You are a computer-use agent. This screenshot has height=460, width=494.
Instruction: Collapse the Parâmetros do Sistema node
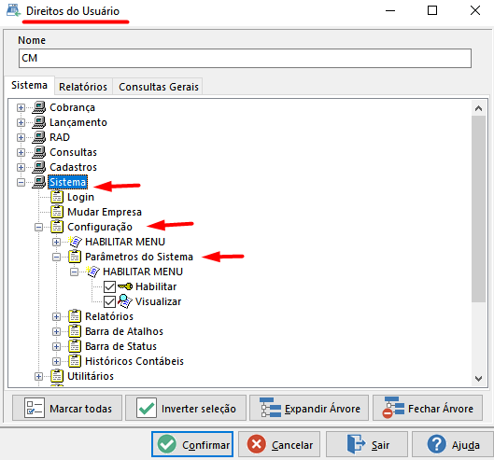pos(56,257)
